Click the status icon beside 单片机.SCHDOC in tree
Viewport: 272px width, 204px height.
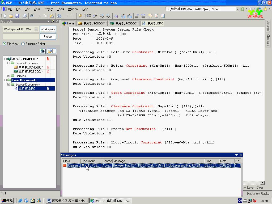pyautogui.click(x=48, y=67)
